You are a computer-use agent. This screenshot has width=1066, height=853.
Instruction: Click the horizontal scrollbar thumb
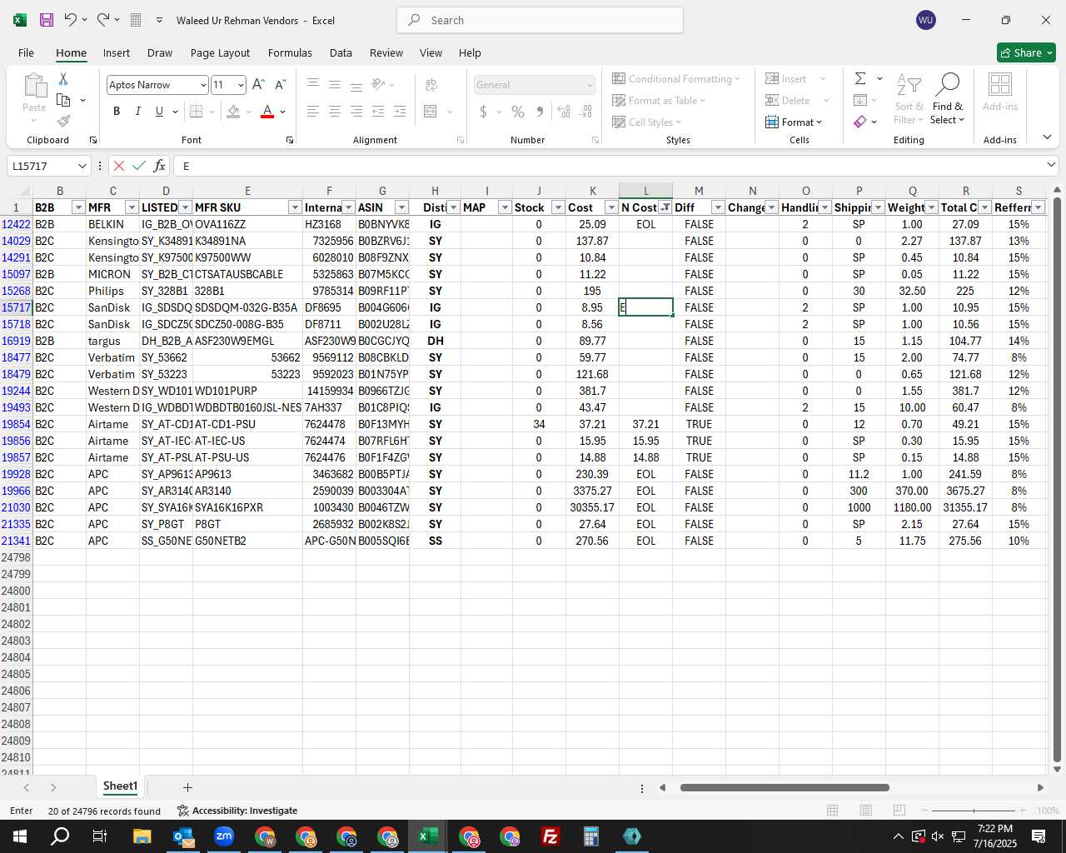tap(785, 787)
